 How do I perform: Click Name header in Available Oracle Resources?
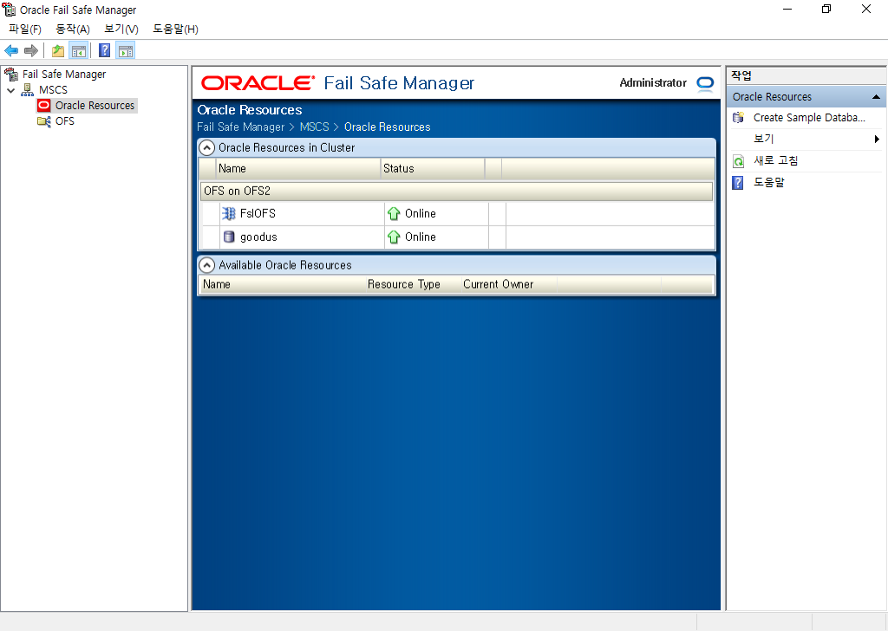(217, 284)
